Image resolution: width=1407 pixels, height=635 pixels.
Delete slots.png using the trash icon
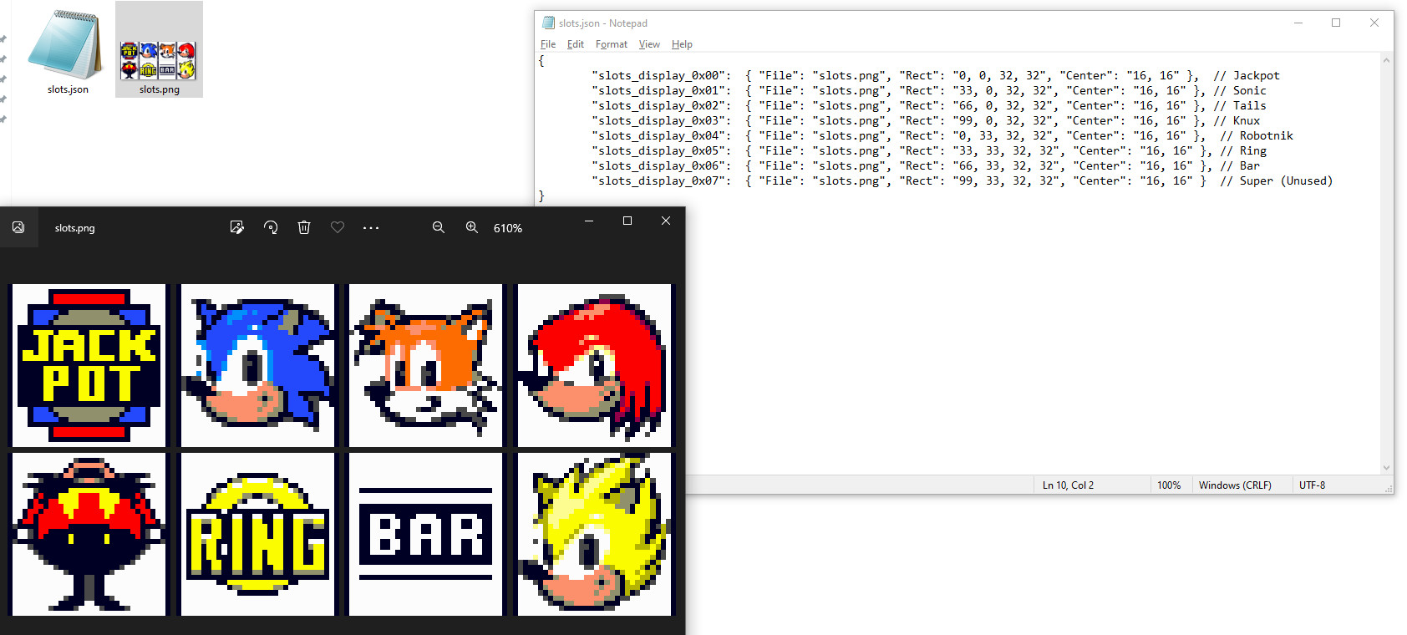(304, 227)
